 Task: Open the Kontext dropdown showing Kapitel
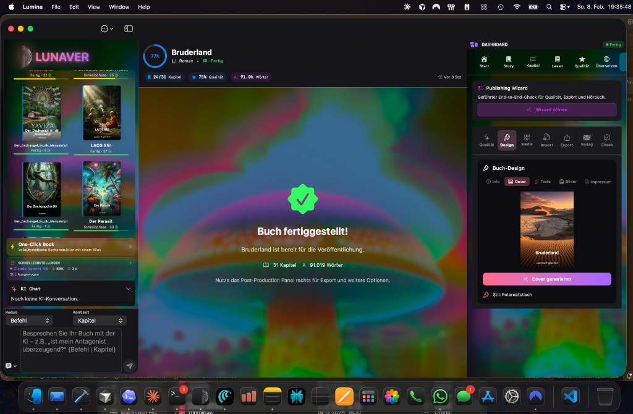pos(100,320)
